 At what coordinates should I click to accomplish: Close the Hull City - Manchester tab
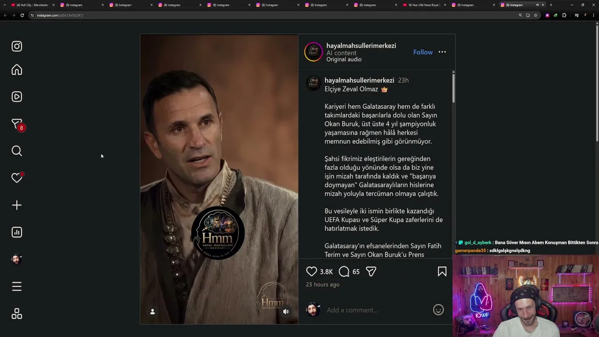pos(53,5)
